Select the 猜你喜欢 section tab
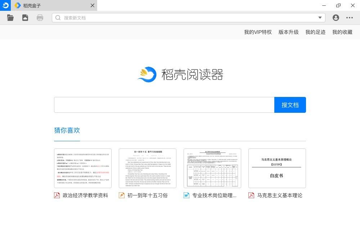Image resolution: width=360 pixels, height=240 pixels. tap(67, 130)
